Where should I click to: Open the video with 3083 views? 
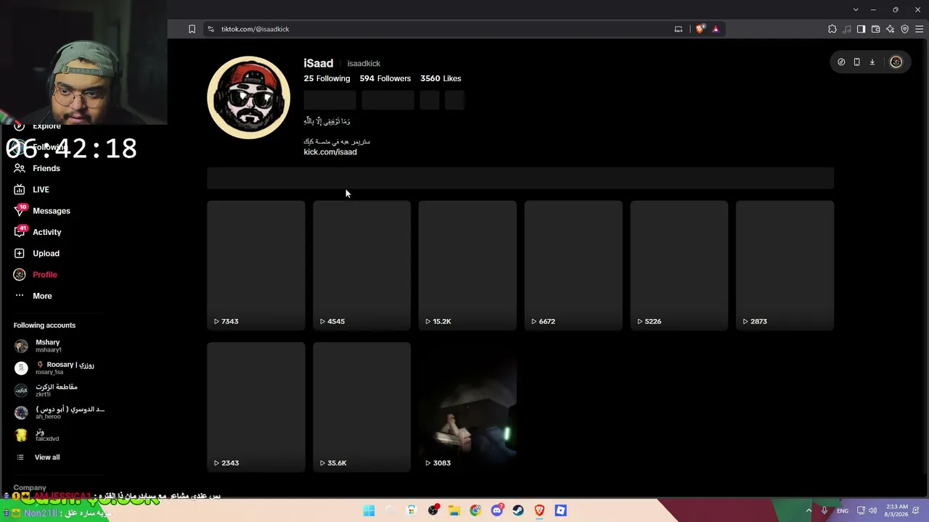click(467, 407)
